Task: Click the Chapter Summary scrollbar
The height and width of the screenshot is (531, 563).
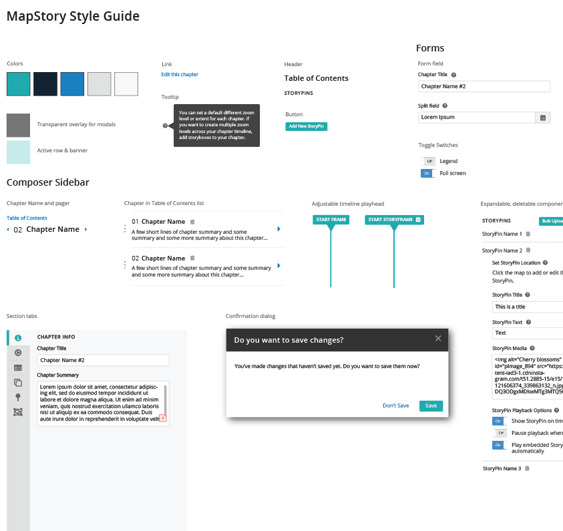Action: tap(165, 400)
